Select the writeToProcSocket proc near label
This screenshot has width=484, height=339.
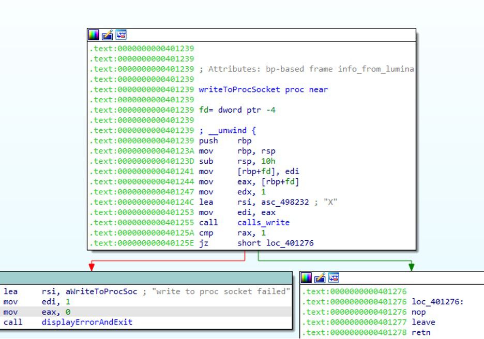[263, 89]
